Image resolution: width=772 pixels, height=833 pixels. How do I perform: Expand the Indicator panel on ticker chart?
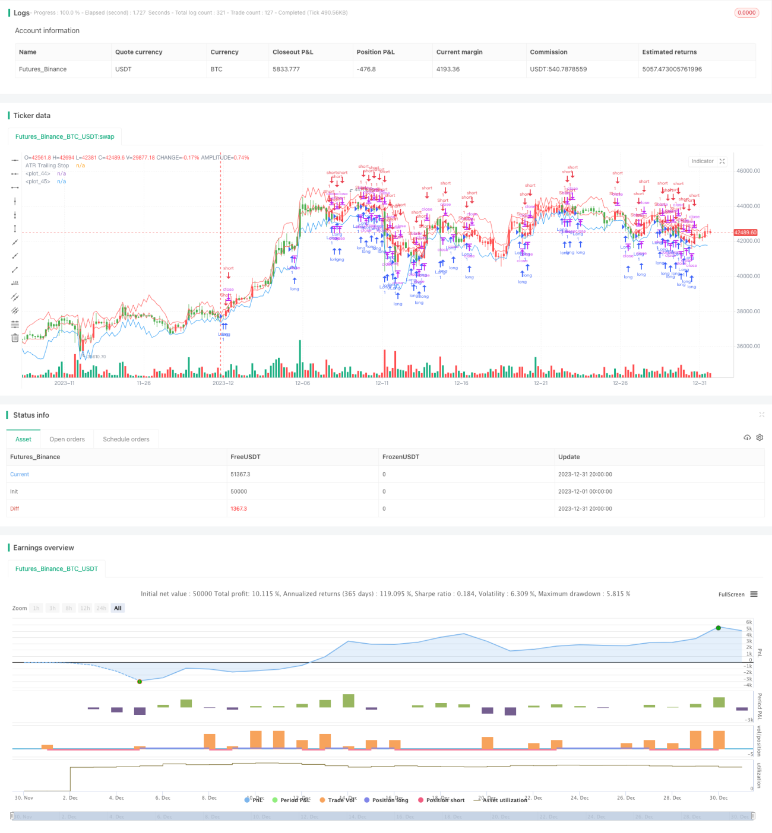coord(722,161)
